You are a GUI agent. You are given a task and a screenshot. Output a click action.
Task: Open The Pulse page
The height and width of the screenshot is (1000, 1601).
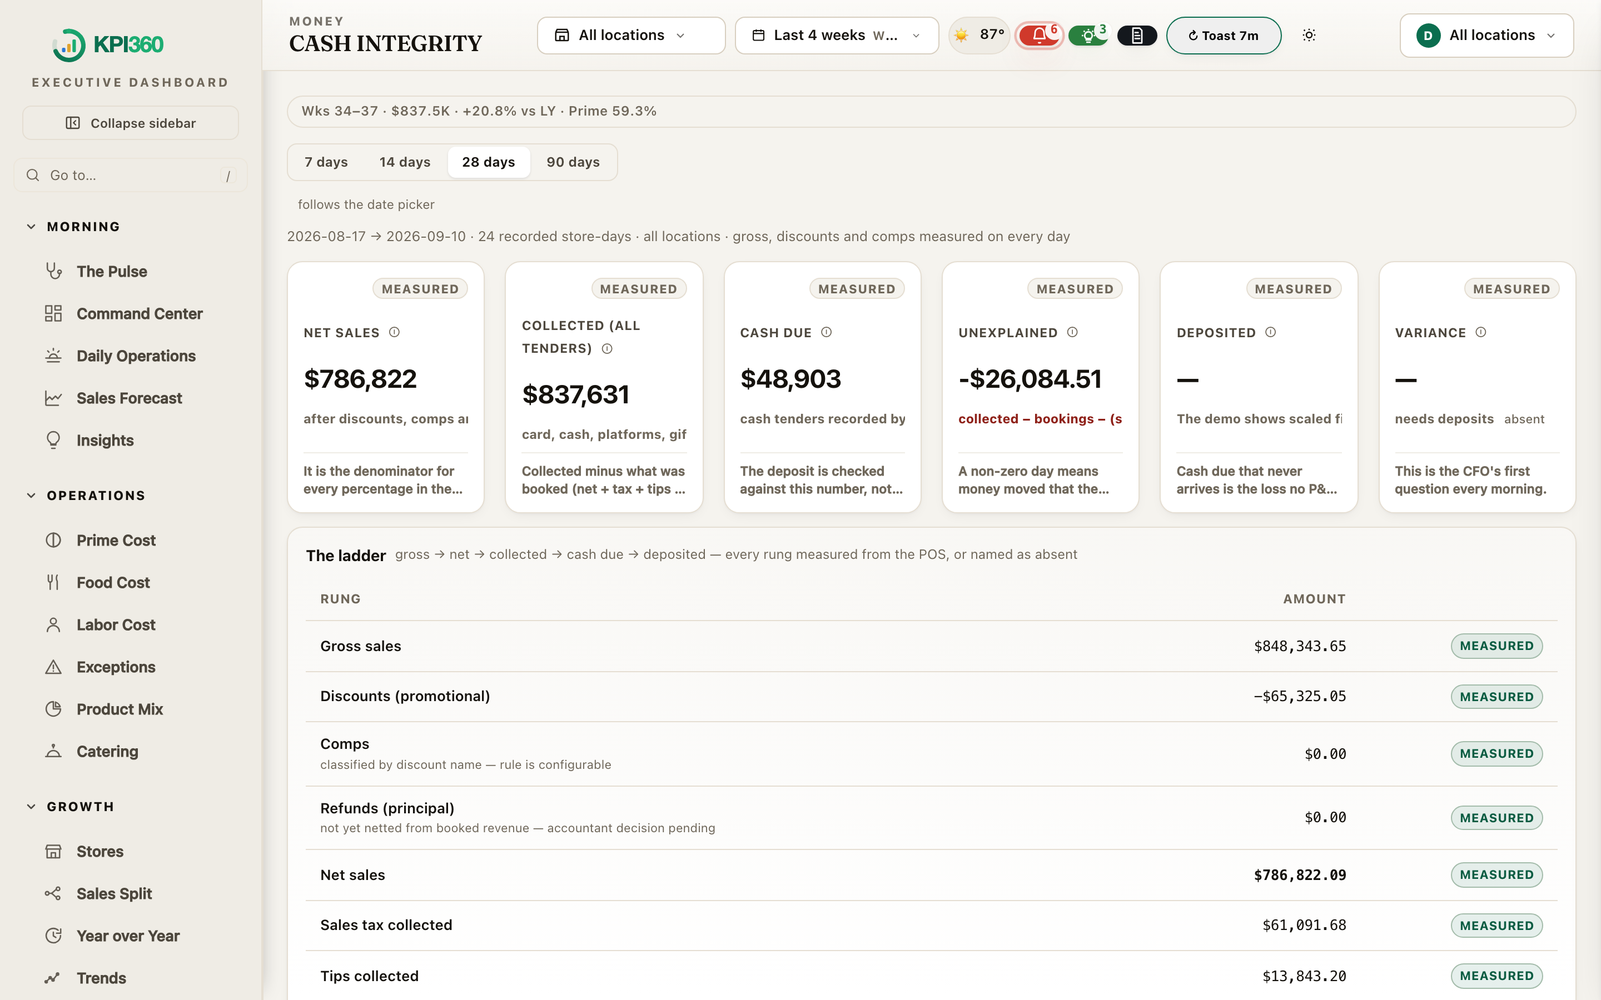pos(111,271)
